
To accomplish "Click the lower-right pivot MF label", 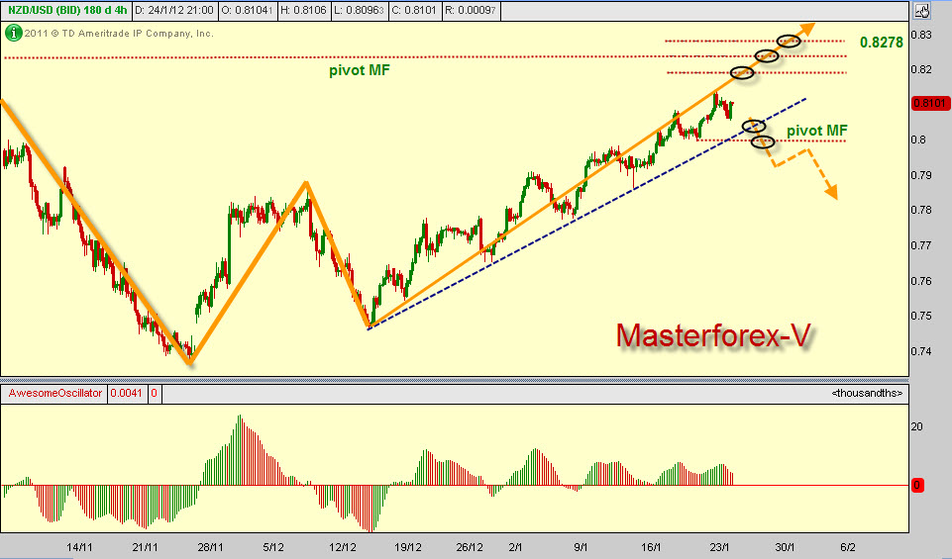I will (x=816, y=130).
